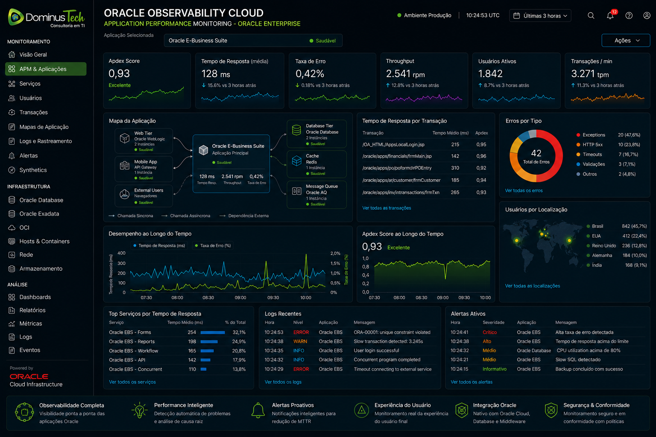656x437 pixels.
Task: Click the Message Queue node icon
Action: pyautogui.click(x=297, y=191)
